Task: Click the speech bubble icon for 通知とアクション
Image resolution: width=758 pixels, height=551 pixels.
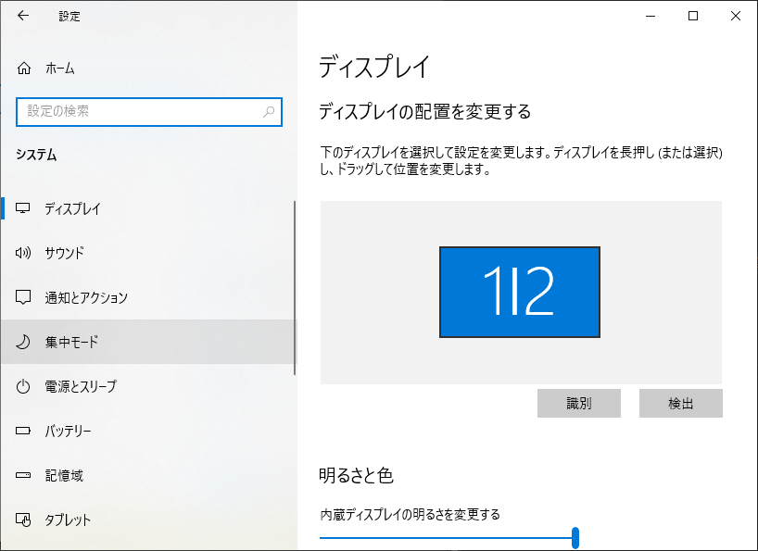Action: click(23, 297)
